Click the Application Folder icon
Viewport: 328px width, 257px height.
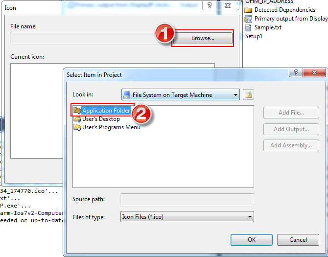[x=77, y=111]
